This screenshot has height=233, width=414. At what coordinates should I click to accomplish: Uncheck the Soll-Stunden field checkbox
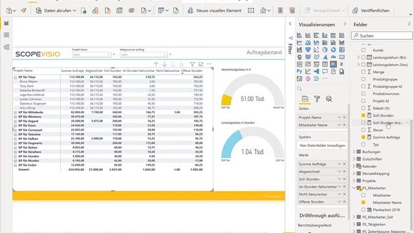(x=364, y=115)
